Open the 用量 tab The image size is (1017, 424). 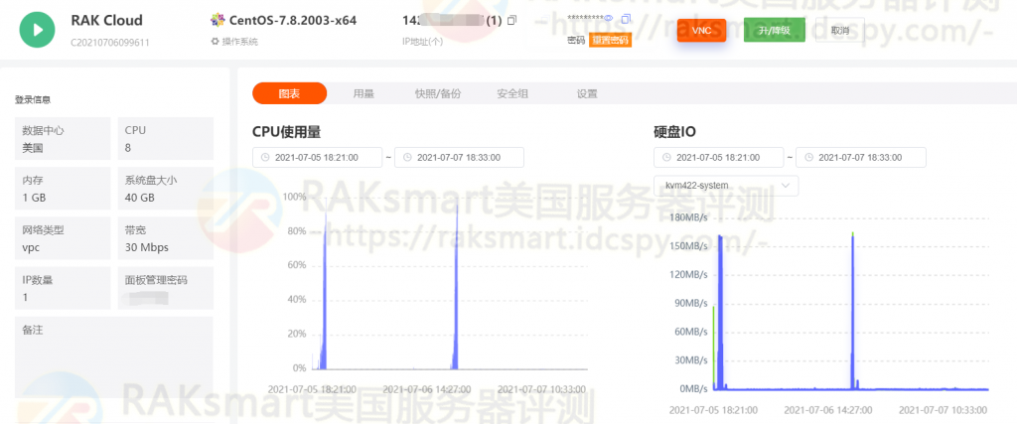pyautogui.click(x=363, y=93)
